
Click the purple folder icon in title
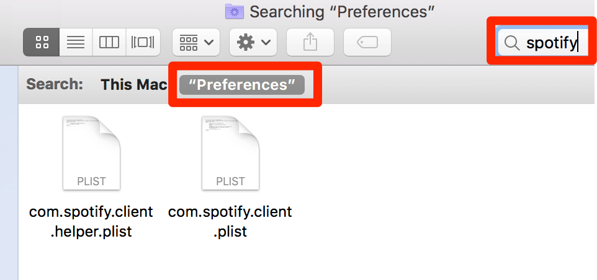click(235, 11)
